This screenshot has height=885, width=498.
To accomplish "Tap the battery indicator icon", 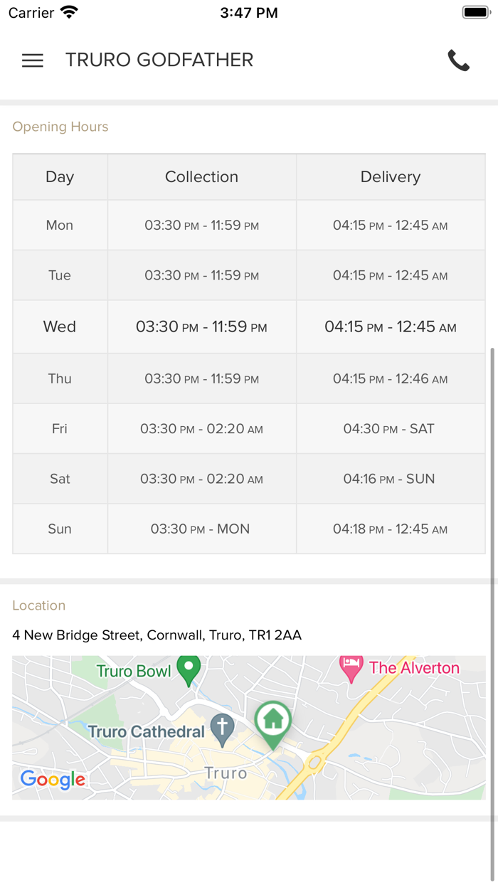I will pyautogui.click(x=475, y=12).
